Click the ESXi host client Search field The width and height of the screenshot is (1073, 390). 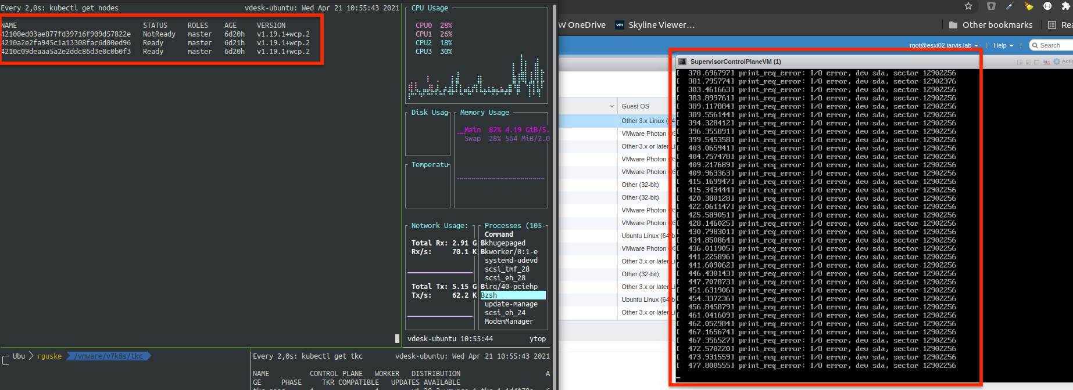[1051, 45]
